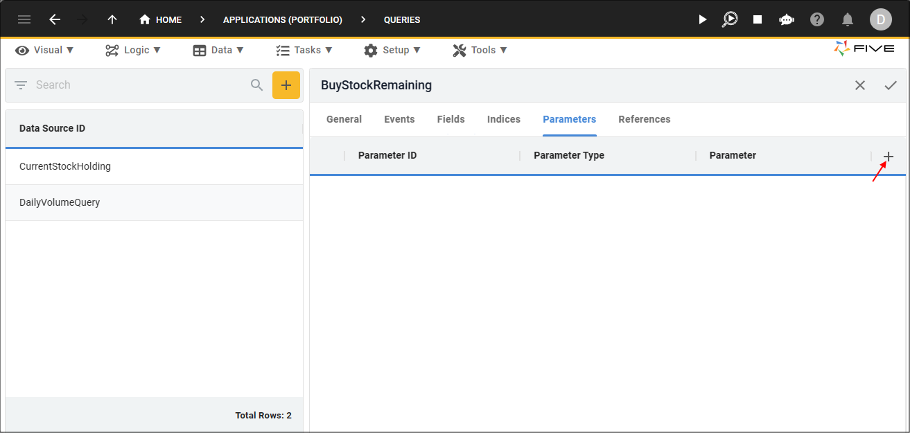This screenshot has height=433, width=910.
Task: Click the Parameter column header
Action: click(x=733, y=155)
